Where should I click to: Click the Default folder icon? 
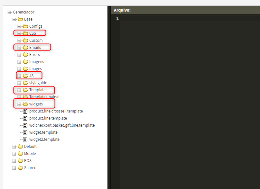tap(20, 147)
